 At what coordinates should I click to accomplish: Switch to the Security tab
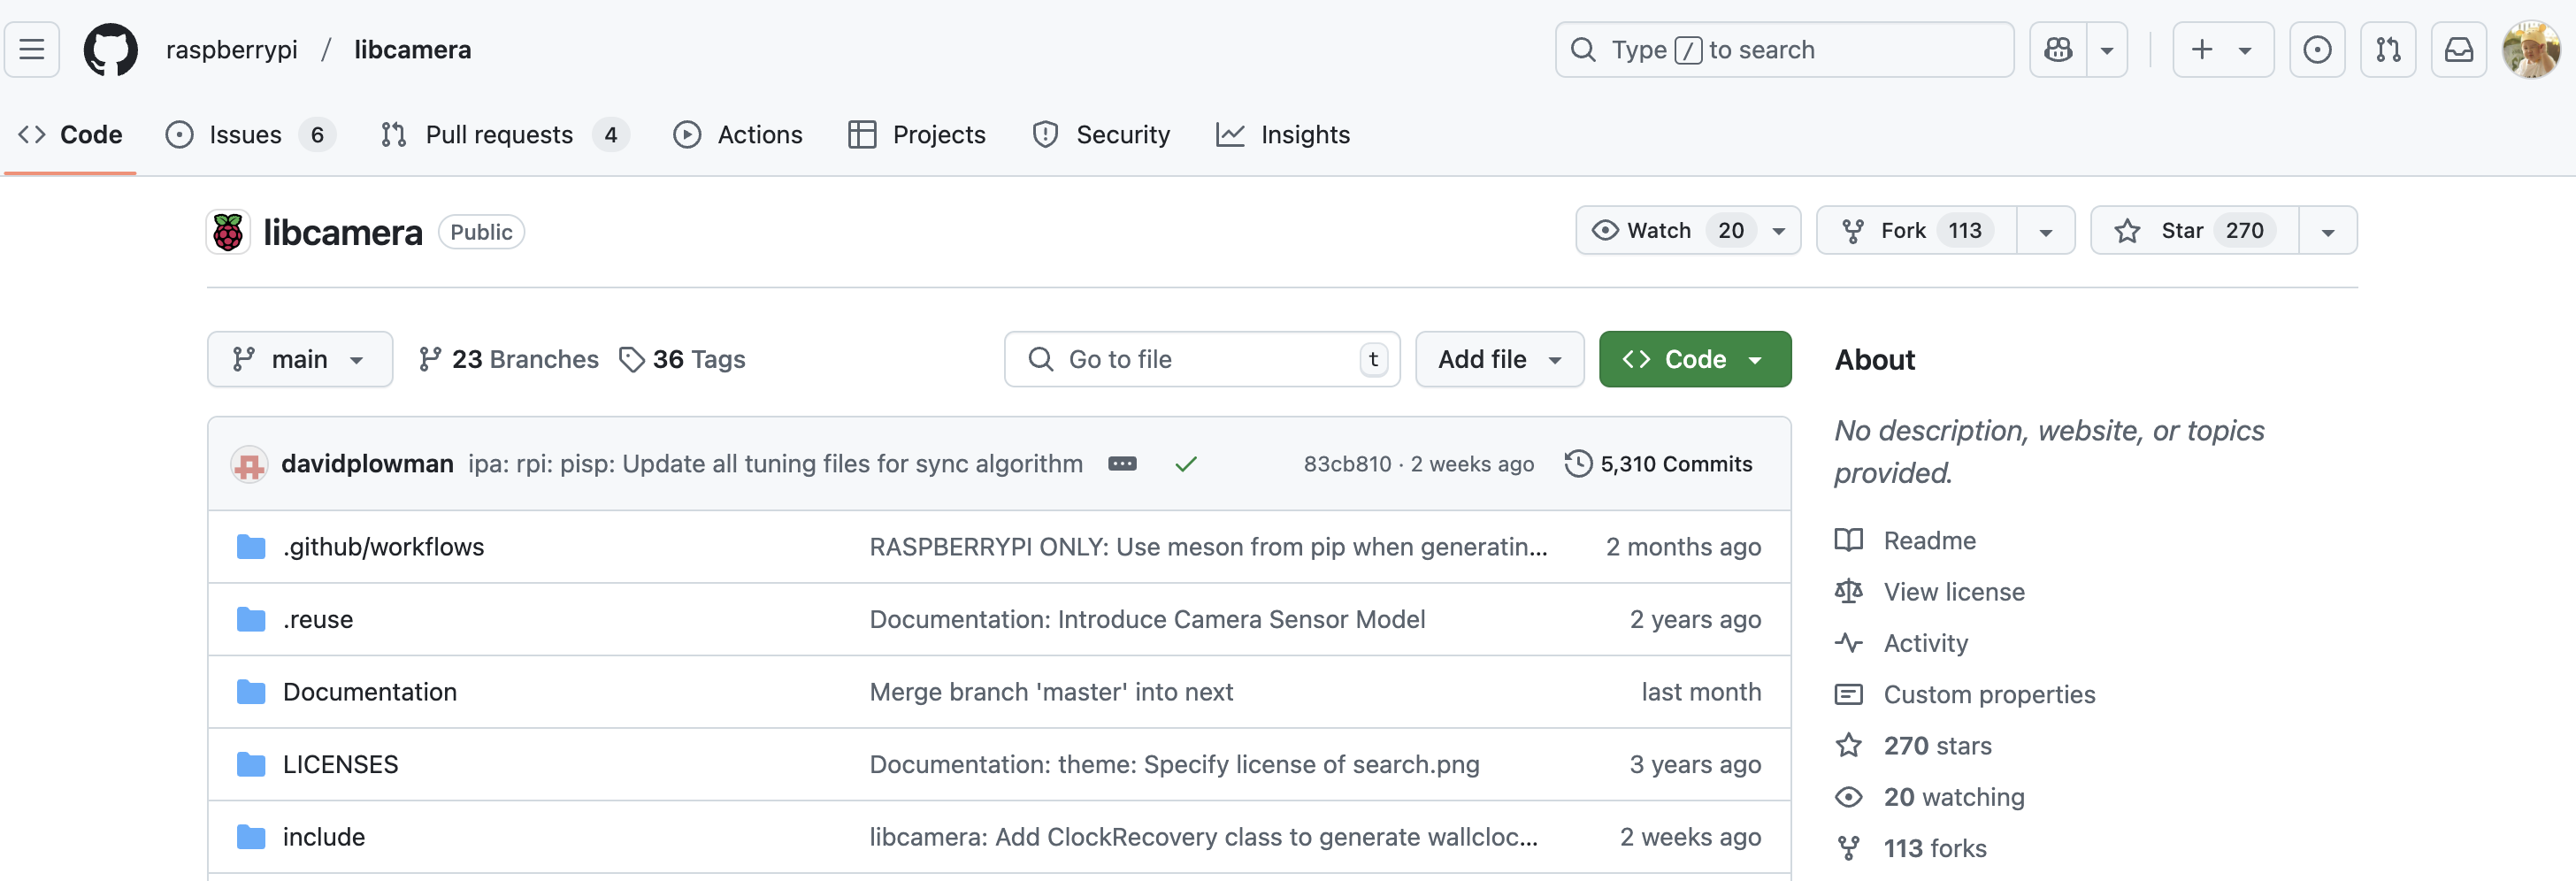tap(1101, 134)
